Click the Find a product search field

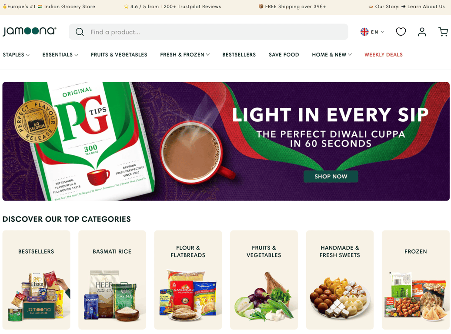click(x=208, y=32)
